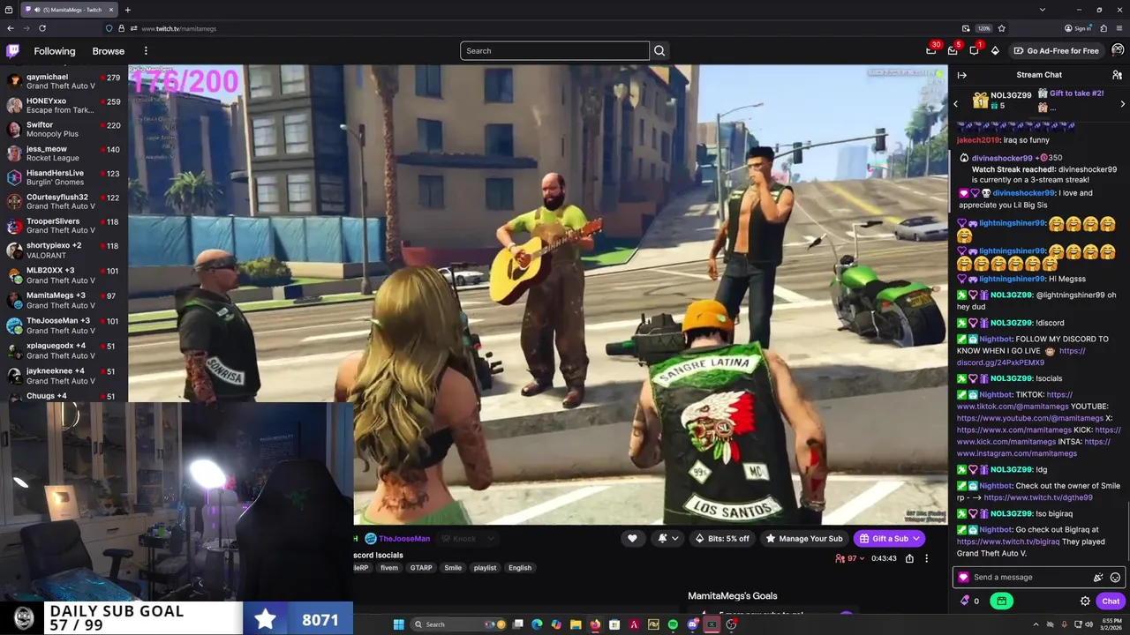Screen dimensions: 1130x635
Task: Open the chat community users icon
Action: click(x=1117, y=75)
